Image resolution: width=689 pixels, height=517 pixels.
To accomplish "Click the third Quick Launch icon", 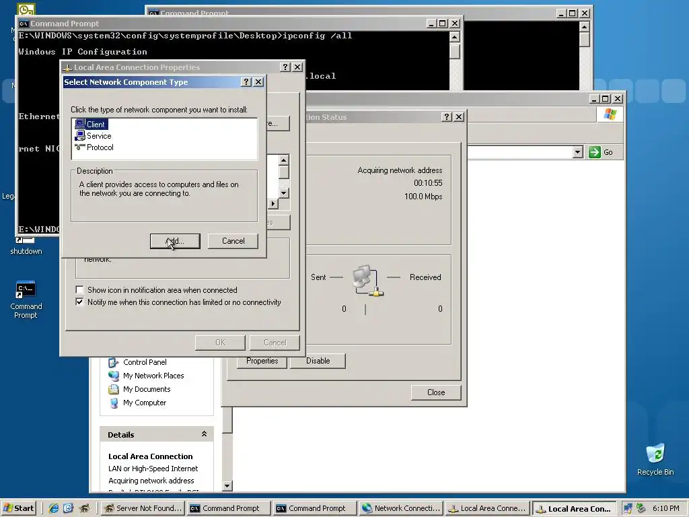I will tap(83, 508).
